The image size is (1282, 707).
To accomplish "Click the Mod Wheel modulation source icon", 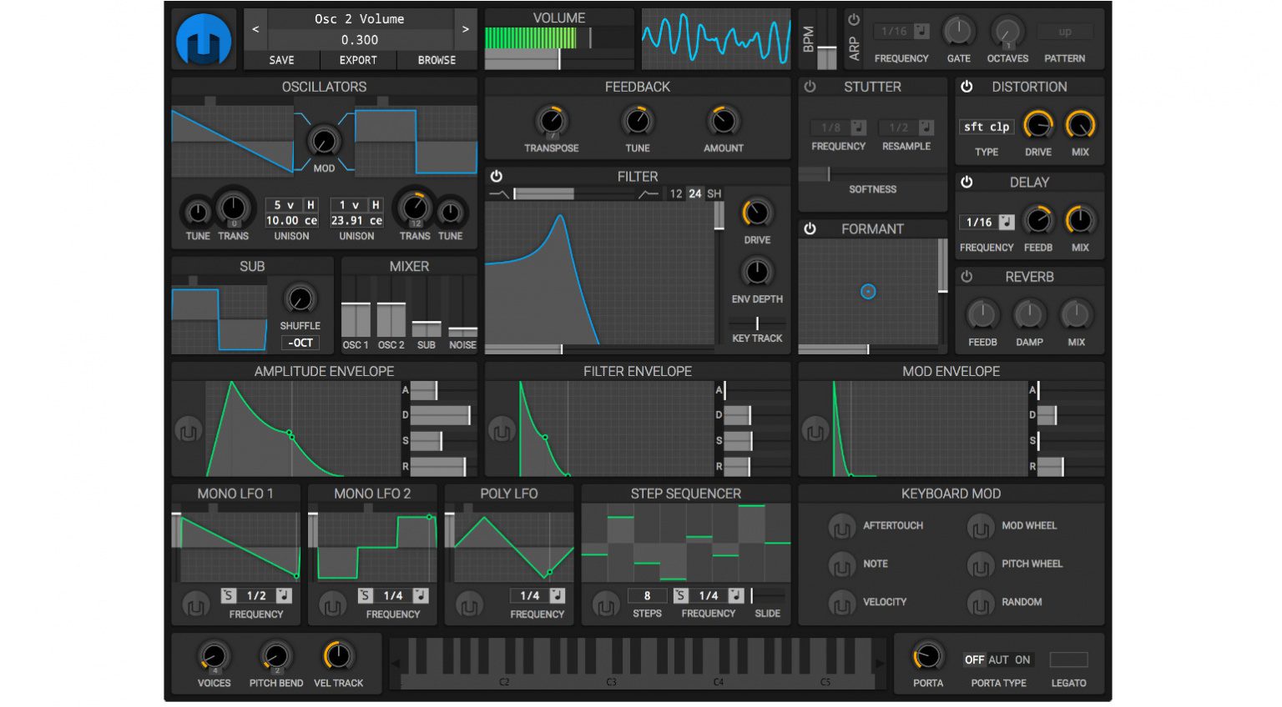I will click(x=981, y=526).
